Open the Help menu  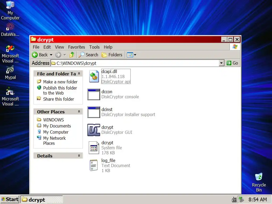(108, 47)
